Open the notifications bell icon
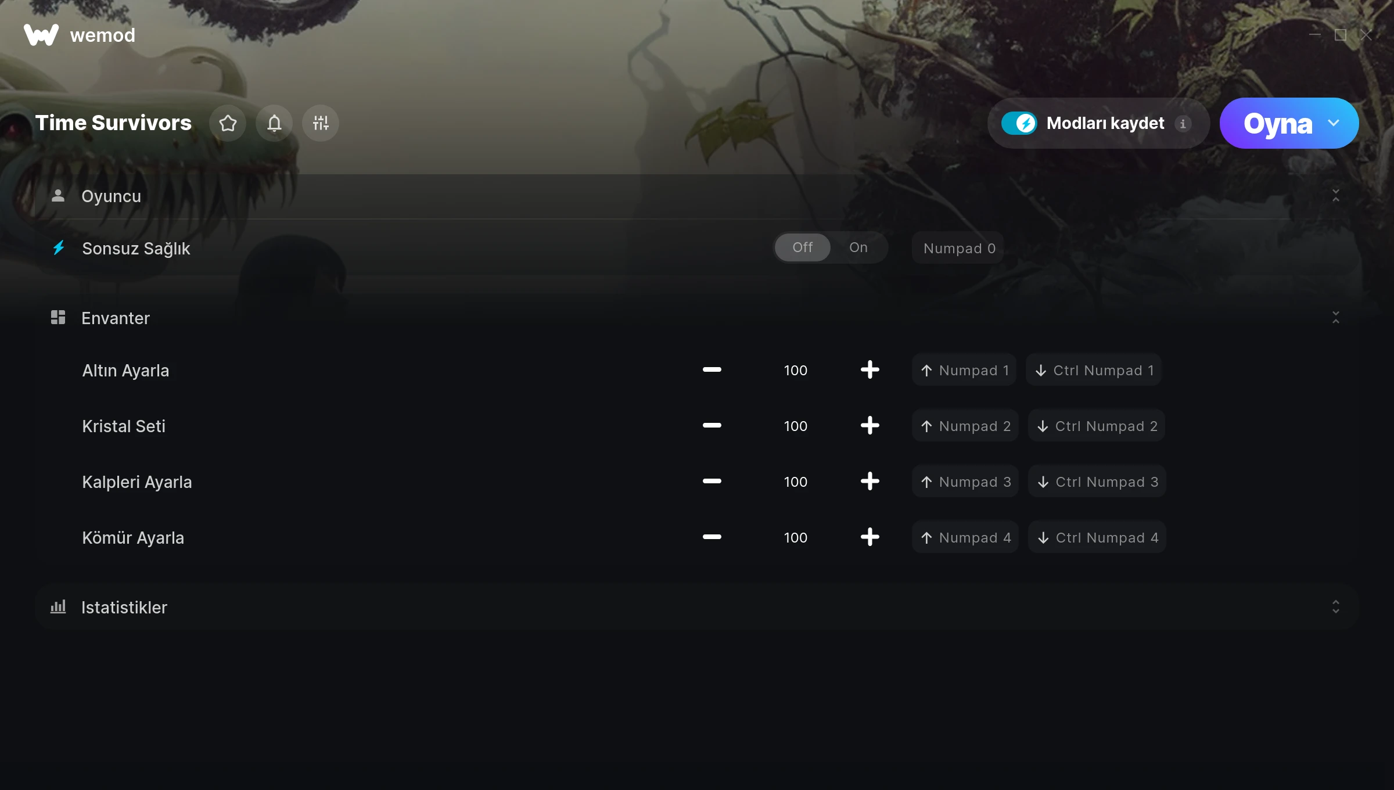Image resolution: width=1394 pixels, height=790 pixels. point(274,123)
